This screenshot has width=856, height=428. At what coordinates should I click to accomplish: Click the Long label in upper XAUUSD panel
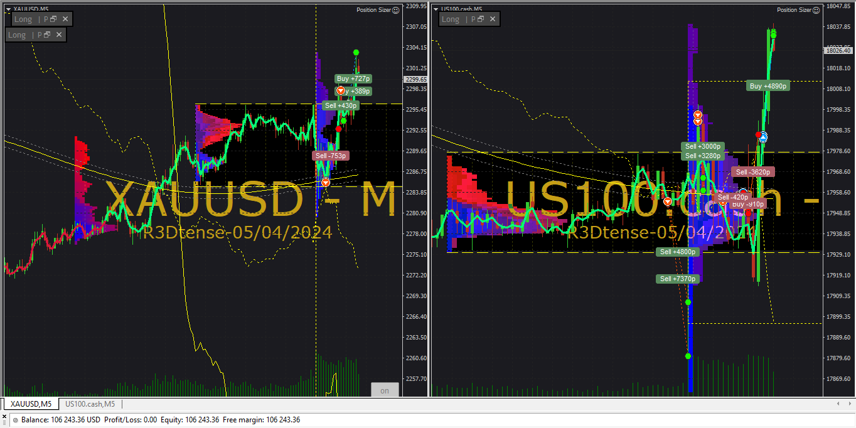[23, 19]
